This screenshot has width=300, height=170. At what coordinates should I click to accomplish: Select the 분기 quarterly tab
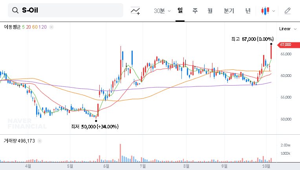[x=229, y=11]
